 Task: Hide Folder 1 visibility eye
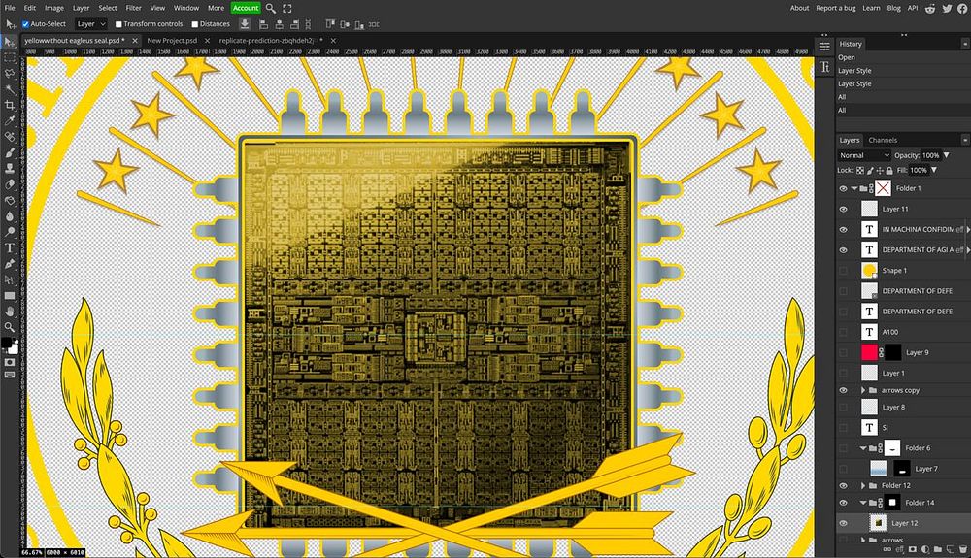843,188
